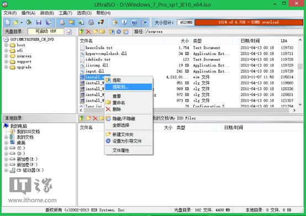The width and height of the screenshot is (306, 216).
Task: Choose 重命名 in context menu
Action: (x=128, y=103)
